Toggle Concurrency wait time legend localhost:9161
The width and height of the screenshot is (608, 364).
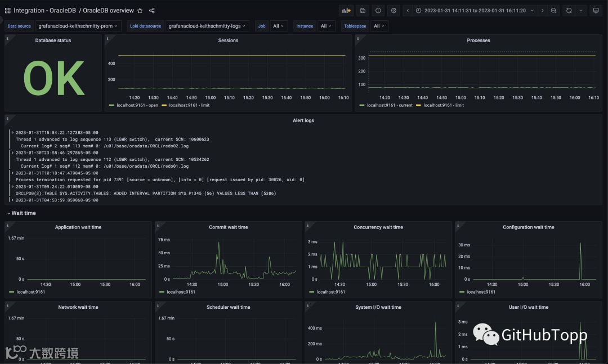tap(331, 292)
